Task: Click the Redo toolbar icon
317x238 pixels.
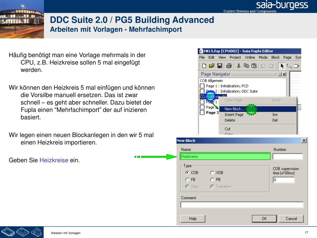Action: (271, 66)
